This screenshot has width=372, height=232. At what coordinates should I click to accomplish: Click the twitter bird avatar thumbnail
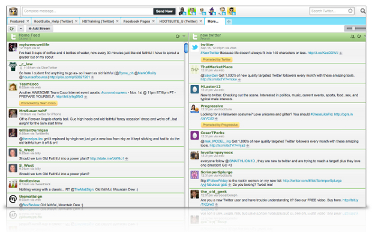(x=195, y=47)
